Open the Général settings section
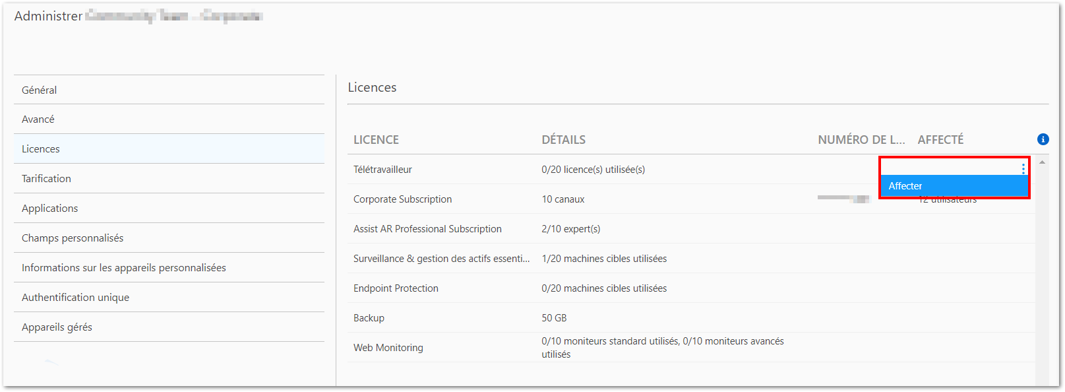 click(x=40, y=90)
